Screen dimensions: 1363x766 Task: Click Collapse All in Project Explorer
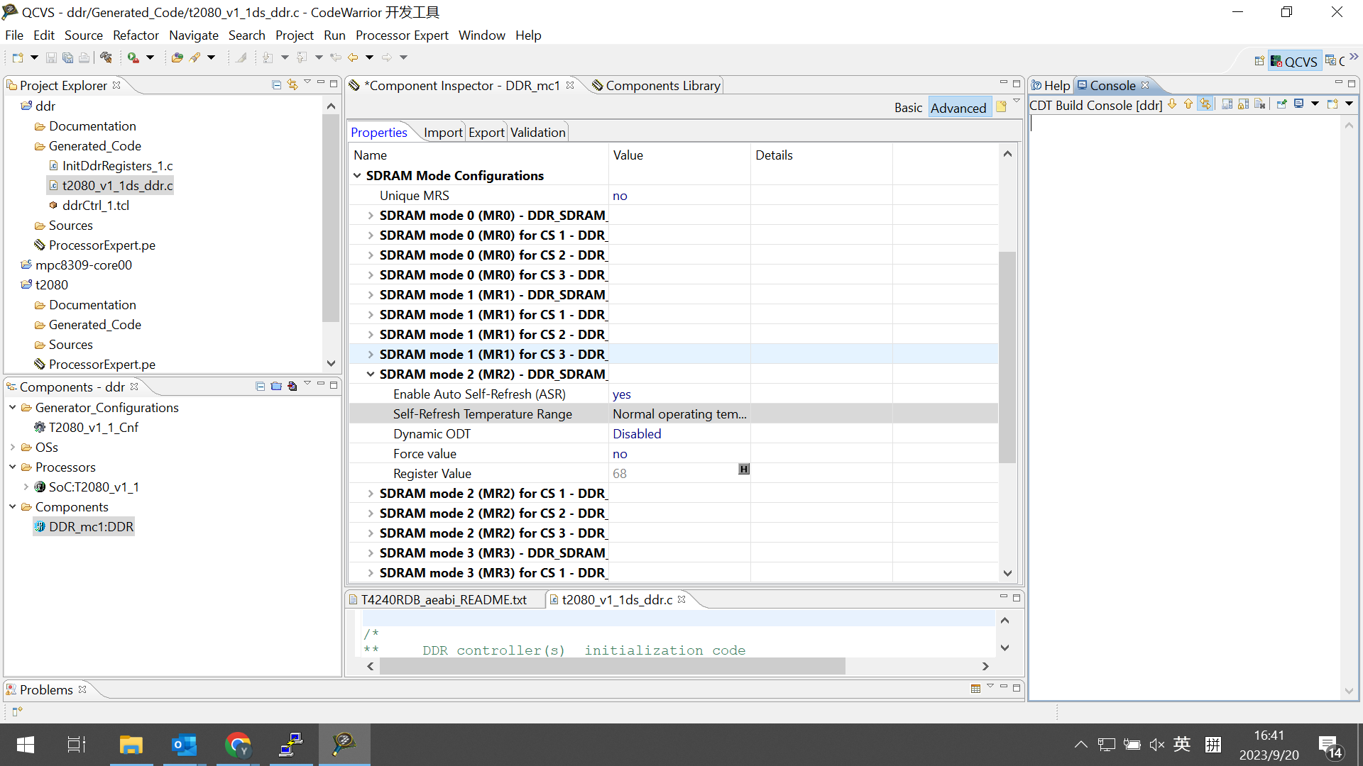(x=277, y=85)
